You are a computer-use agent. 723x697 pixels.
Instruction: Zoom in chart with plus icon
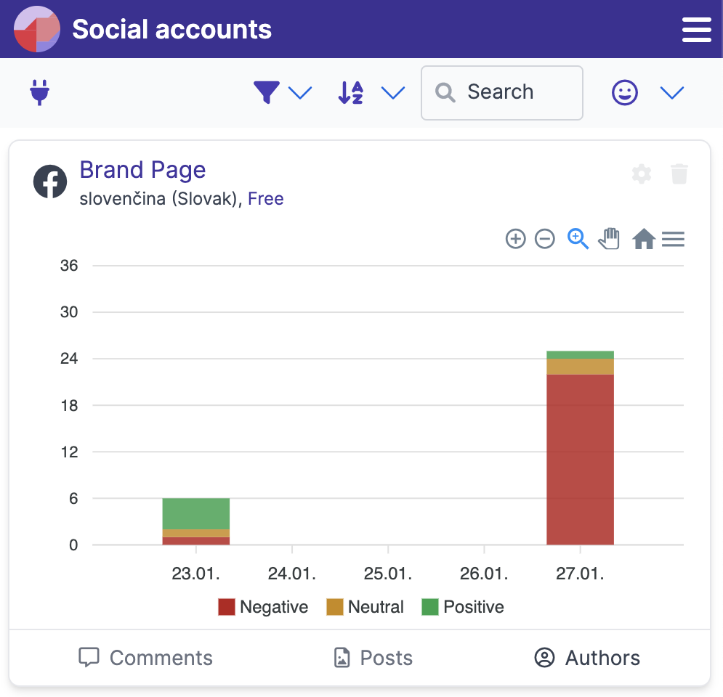[x=515, y=239]
